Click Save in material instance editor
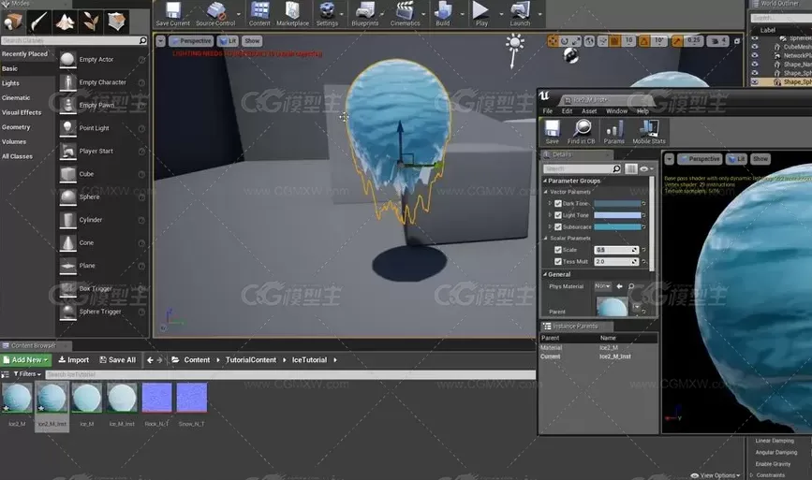Image resolution: width=812 pixels, height=480 pixels. point(552,132)
